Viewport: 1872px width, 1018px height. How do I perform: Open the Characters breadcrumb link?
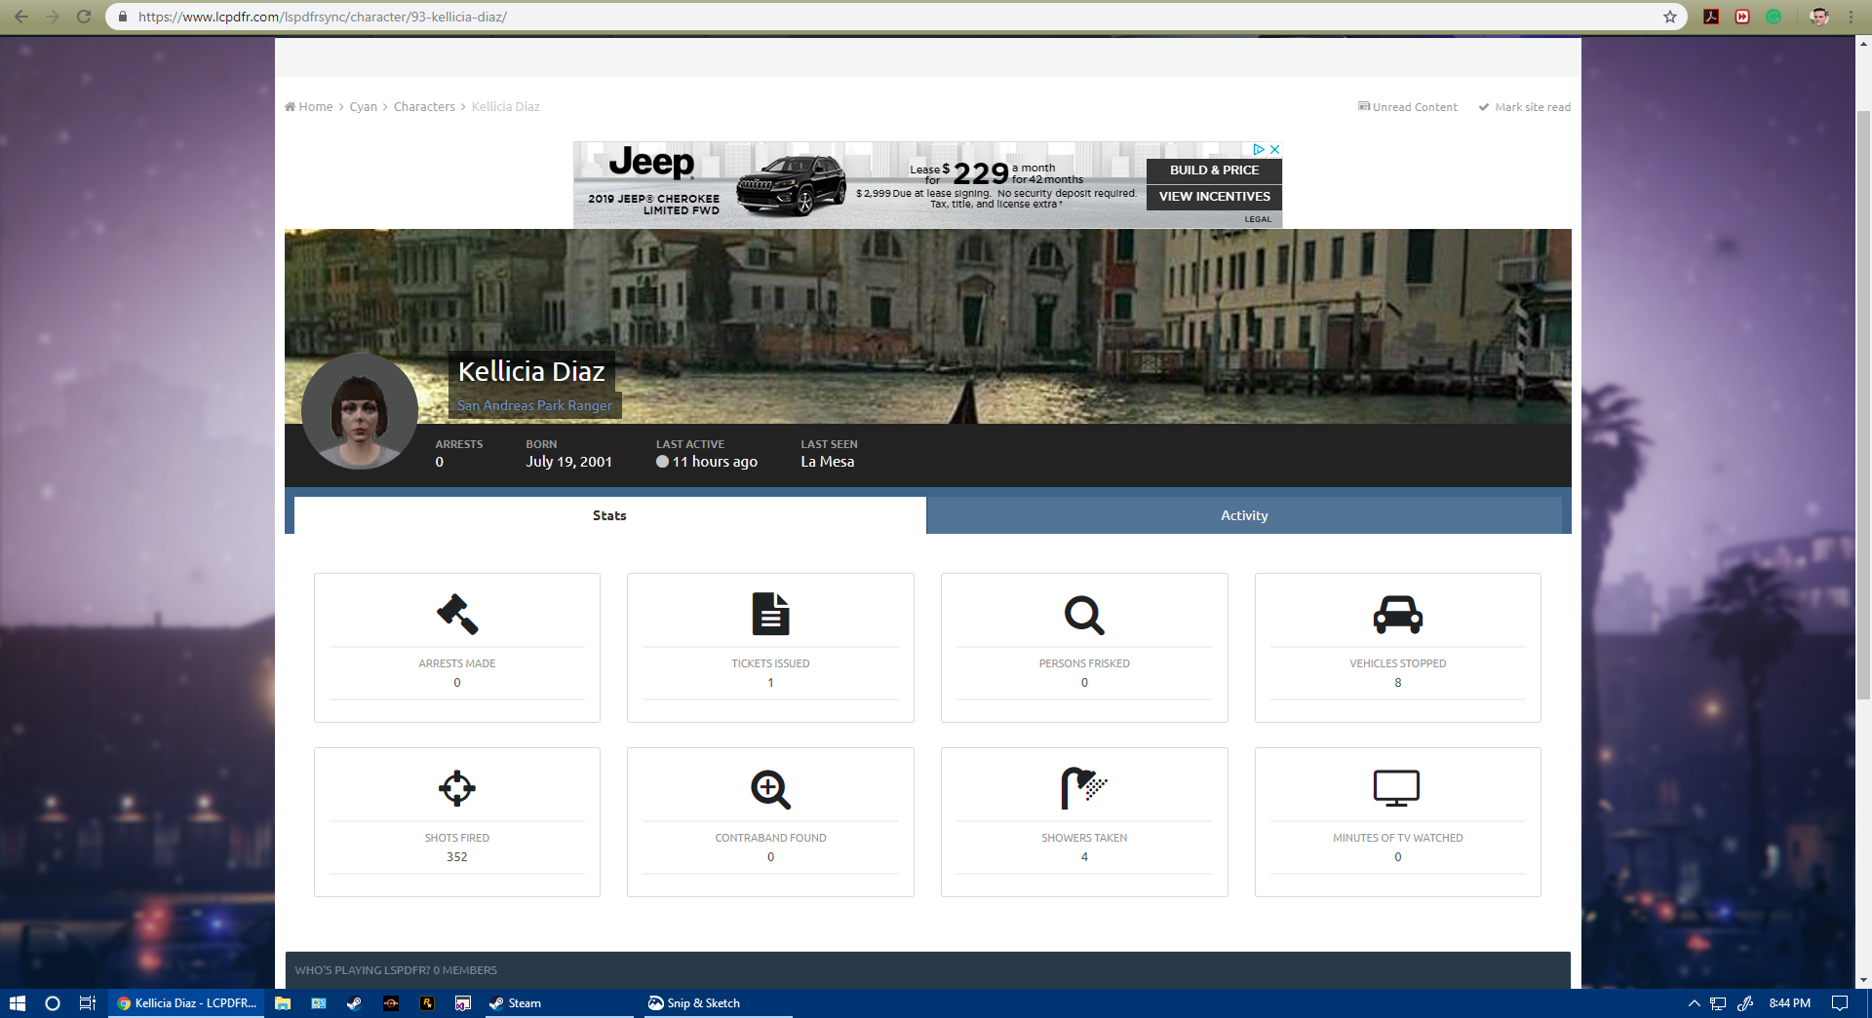point(424,107)
